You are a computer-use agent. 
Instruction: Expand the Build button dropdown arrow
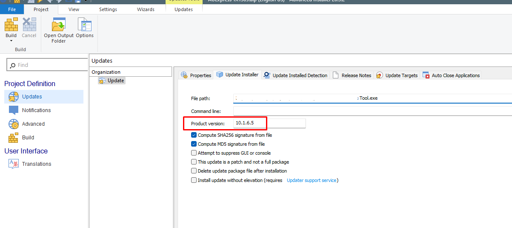[x=11, y=41]
